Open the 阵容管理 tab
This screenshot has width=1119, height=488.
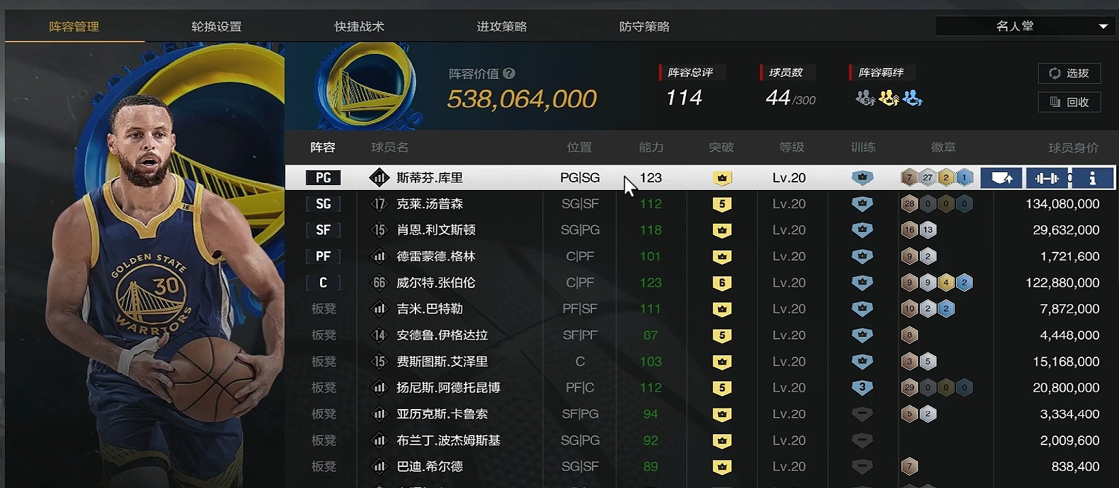point(74,27)
